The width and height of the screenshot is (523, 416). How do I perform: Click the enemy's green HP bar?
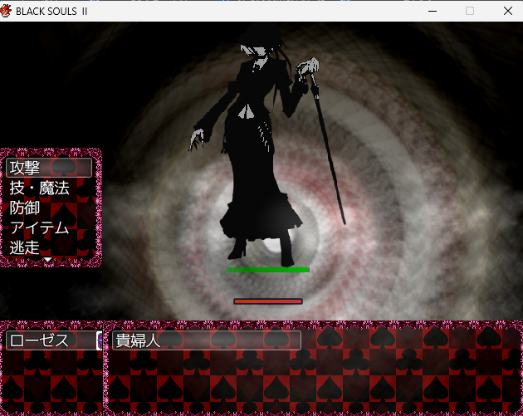pyautogui.click(x=268, y=270)
